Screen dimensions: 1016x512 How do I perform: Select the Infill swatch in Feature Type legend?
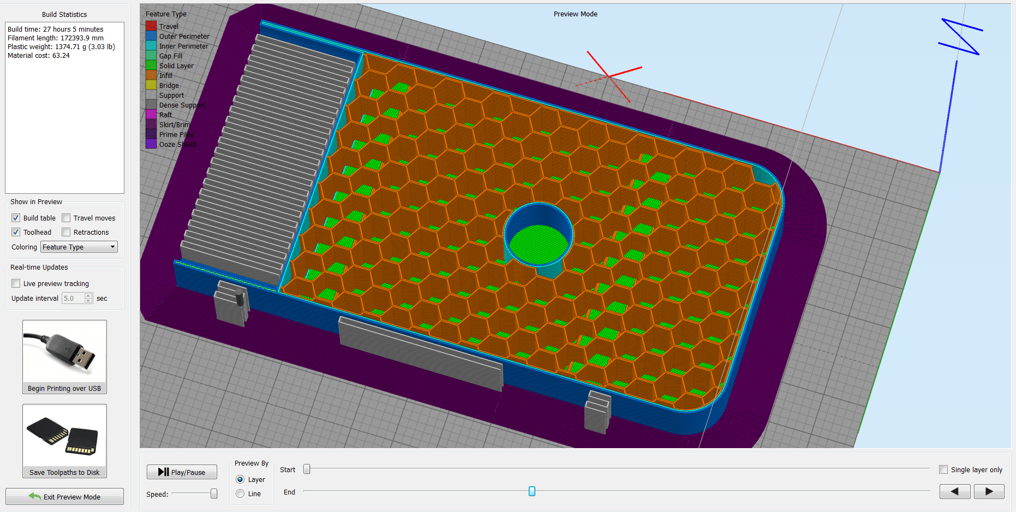click(151, 74)
